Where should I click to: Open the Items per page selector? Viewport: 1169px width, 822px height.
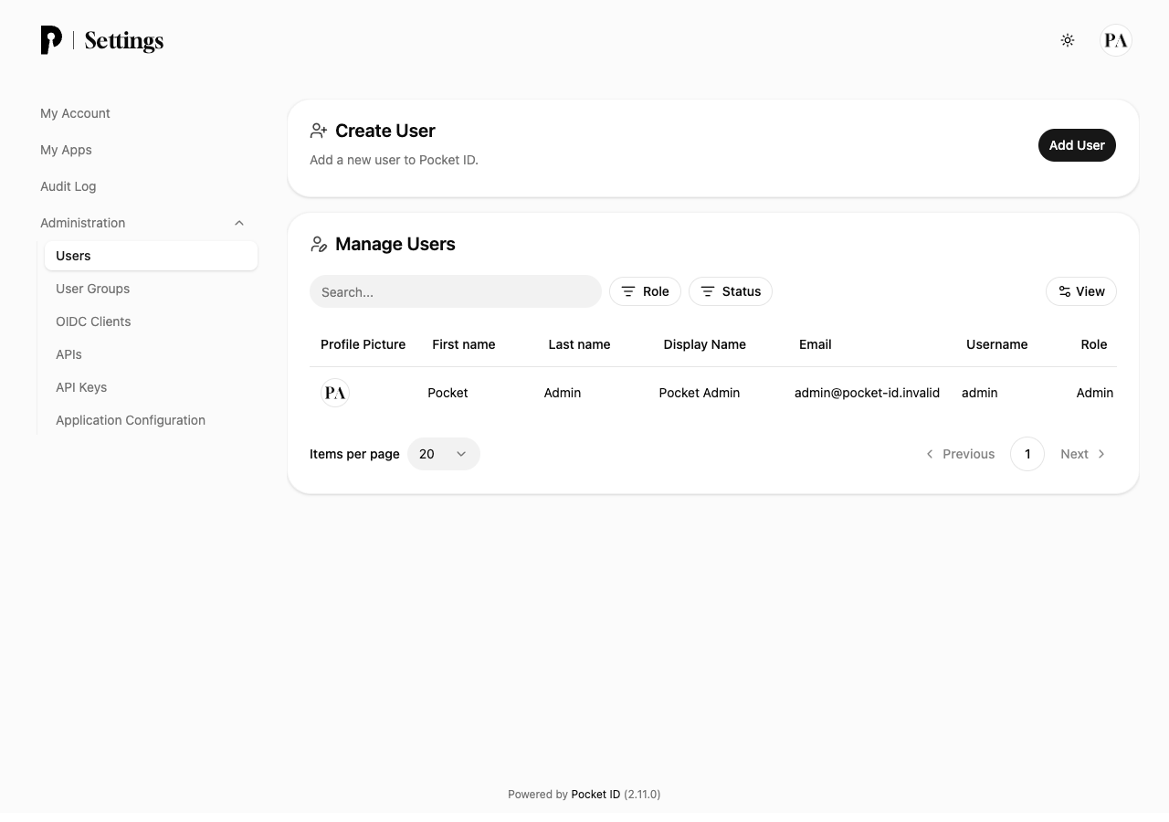444,454
